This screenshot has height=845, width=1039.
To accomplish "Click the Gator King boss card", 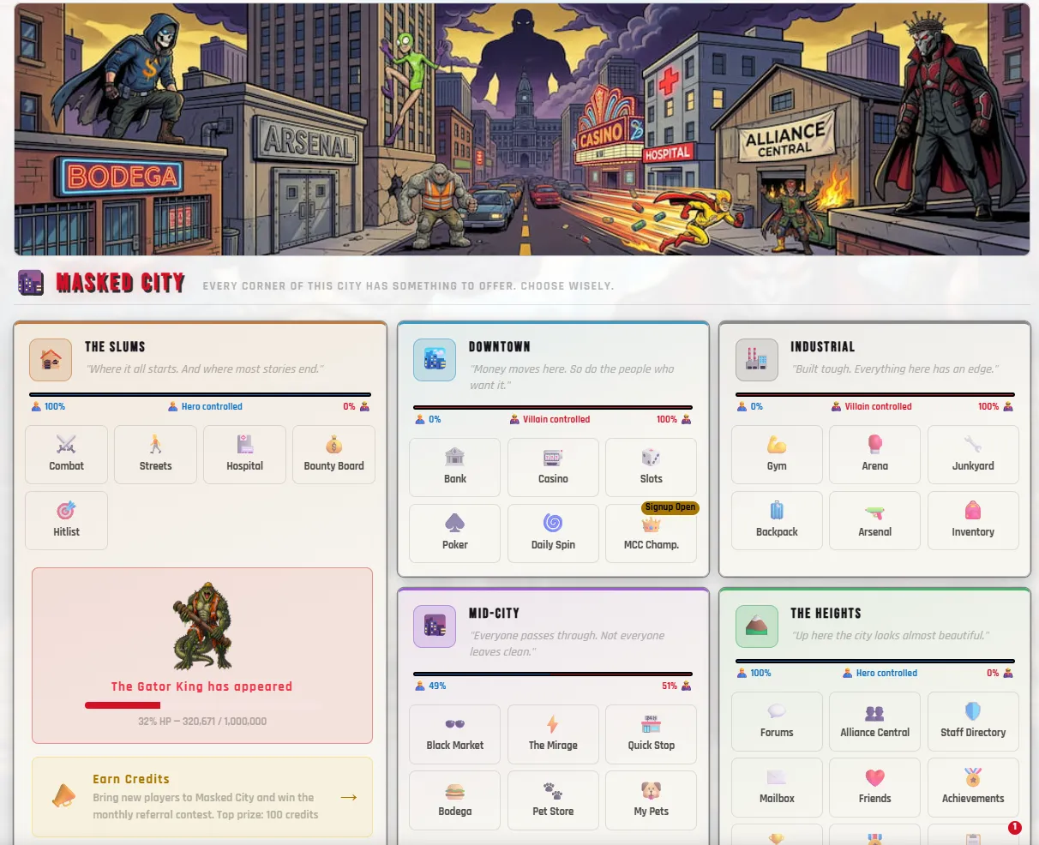I will [202, 656].
